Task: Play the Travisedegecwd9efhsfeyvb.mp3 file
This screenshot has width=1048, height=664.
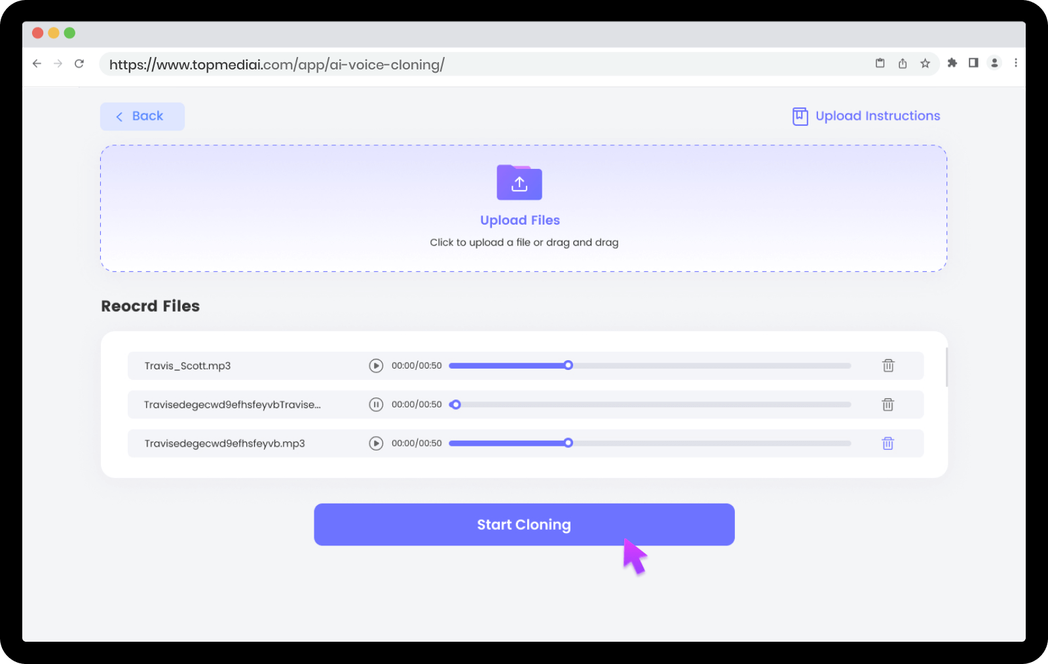Action: 376,443
